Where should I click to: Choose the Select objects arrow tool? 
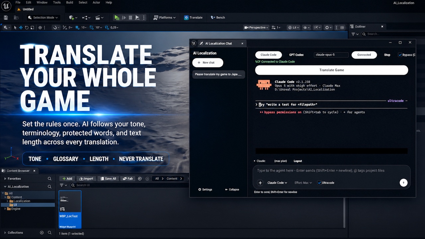(15, 28)
